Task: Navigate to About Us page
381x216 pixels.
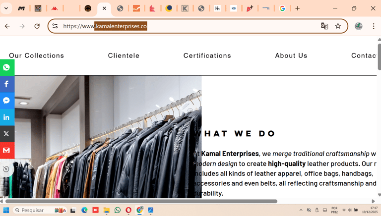Action: point(291,56)
